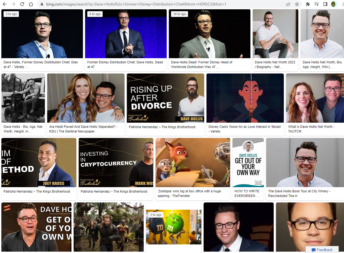Open 'Disney Casts Yoson An as Love Interest' caption
Image resolution: width=344 pixels, height=253 pixels.
click(245, 129)
